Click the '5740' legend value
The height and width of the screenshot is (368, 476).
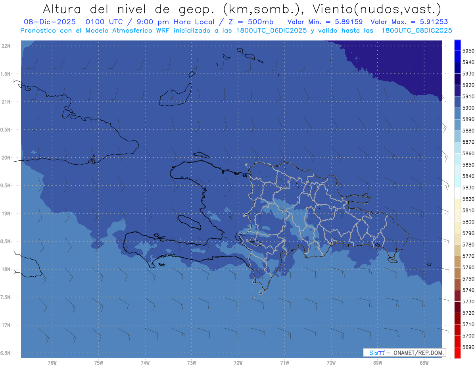pyautogui.click(x=468, y=290)
